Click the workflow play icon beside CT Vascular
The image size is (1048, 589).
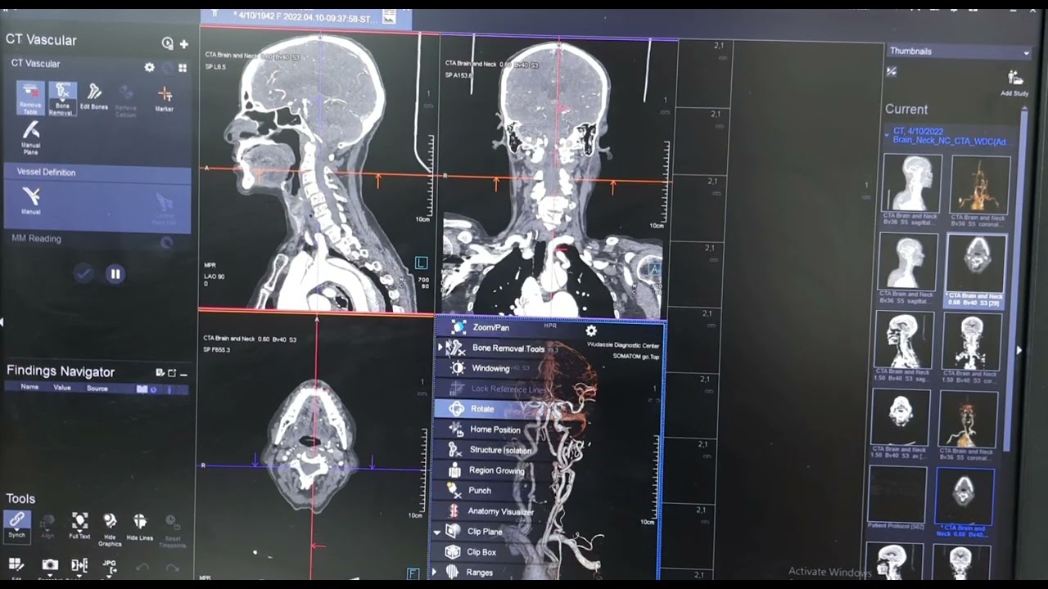click(168, 43)
